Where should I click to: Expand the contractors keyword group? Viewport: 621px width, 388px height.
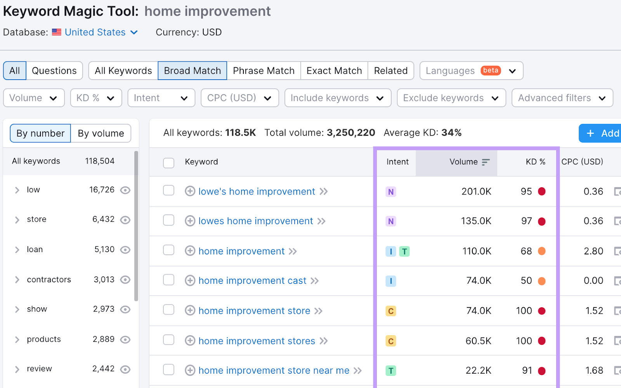pyautogui.click(x=17, y=280)
